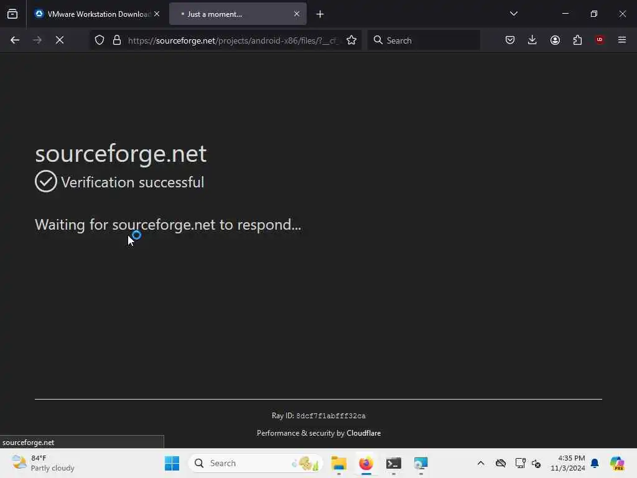Open a new tab with plus button
This screenshot has height=478, width=637.
(x=320, y=14)
